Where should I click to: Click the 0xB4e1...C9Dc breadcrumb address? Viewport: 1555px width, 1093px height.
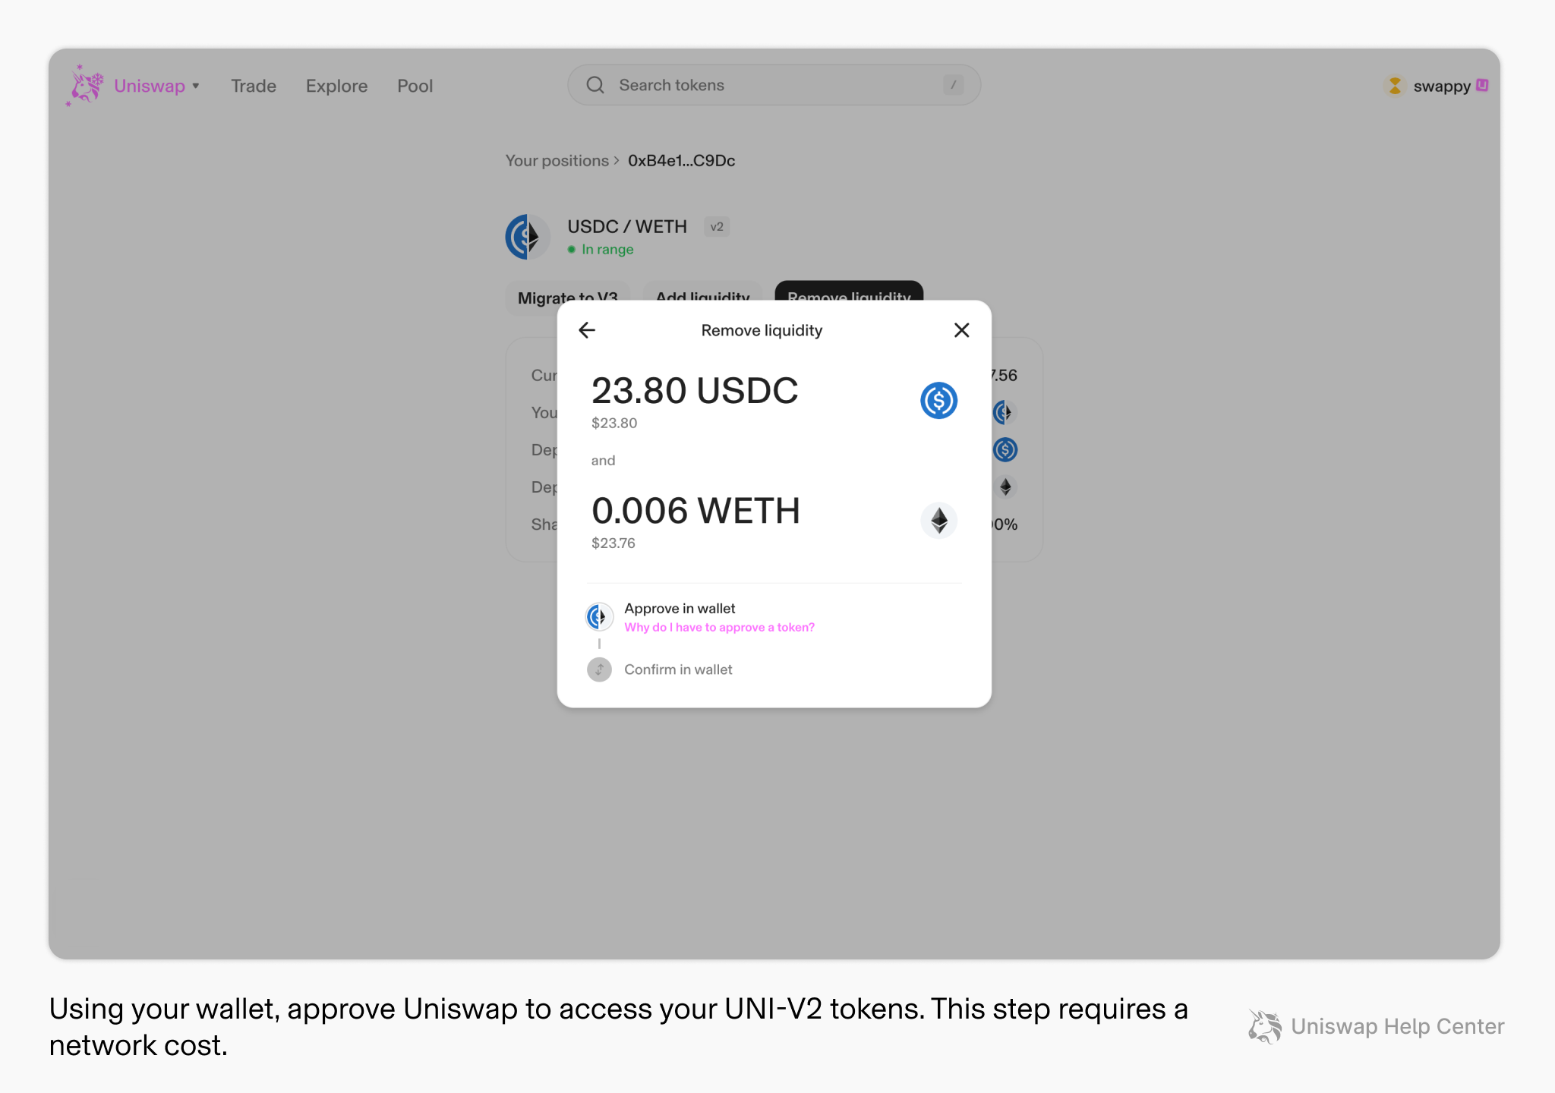pyautogui.click(x=681, y=161)
